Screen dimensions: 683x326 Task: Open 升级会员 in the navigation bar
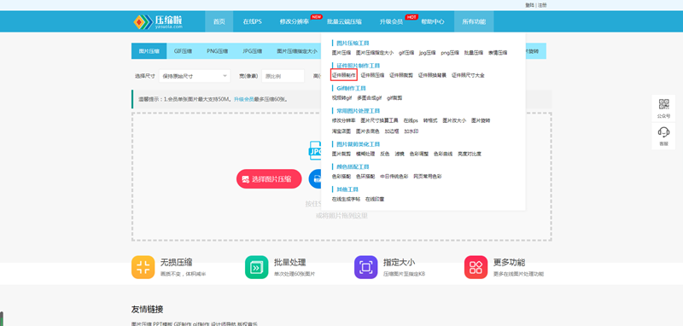[x=391, y=22]
